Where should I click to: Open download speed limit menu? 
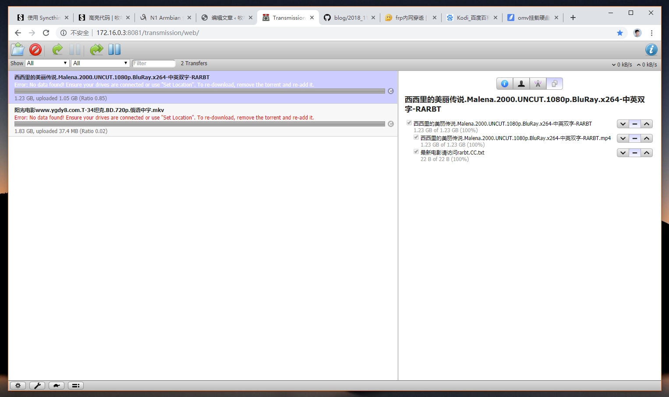click(622, 65)
